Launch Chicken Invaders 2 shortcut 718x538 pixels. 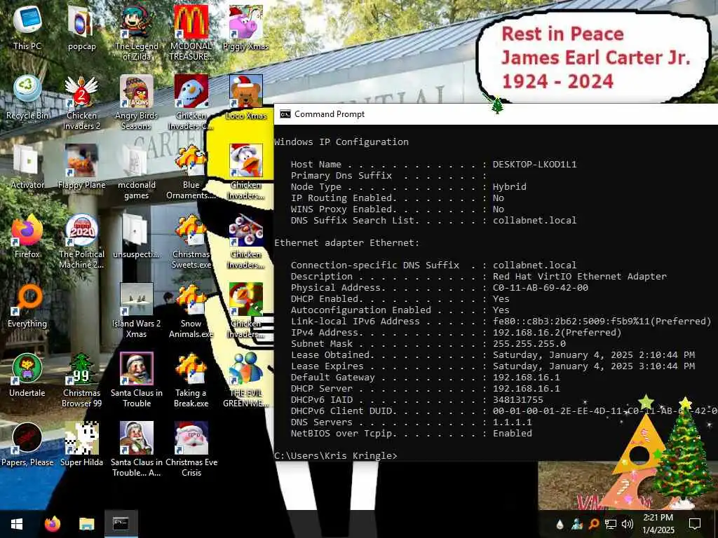click(81, 103)
